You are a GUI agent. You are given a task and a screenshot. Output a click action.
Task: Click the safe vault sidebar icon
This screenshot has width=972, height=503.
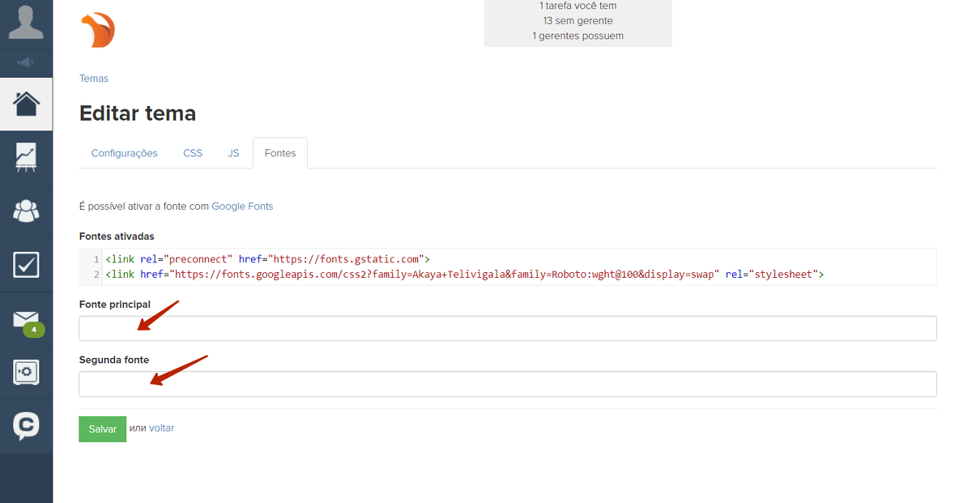tap(26, 373)
